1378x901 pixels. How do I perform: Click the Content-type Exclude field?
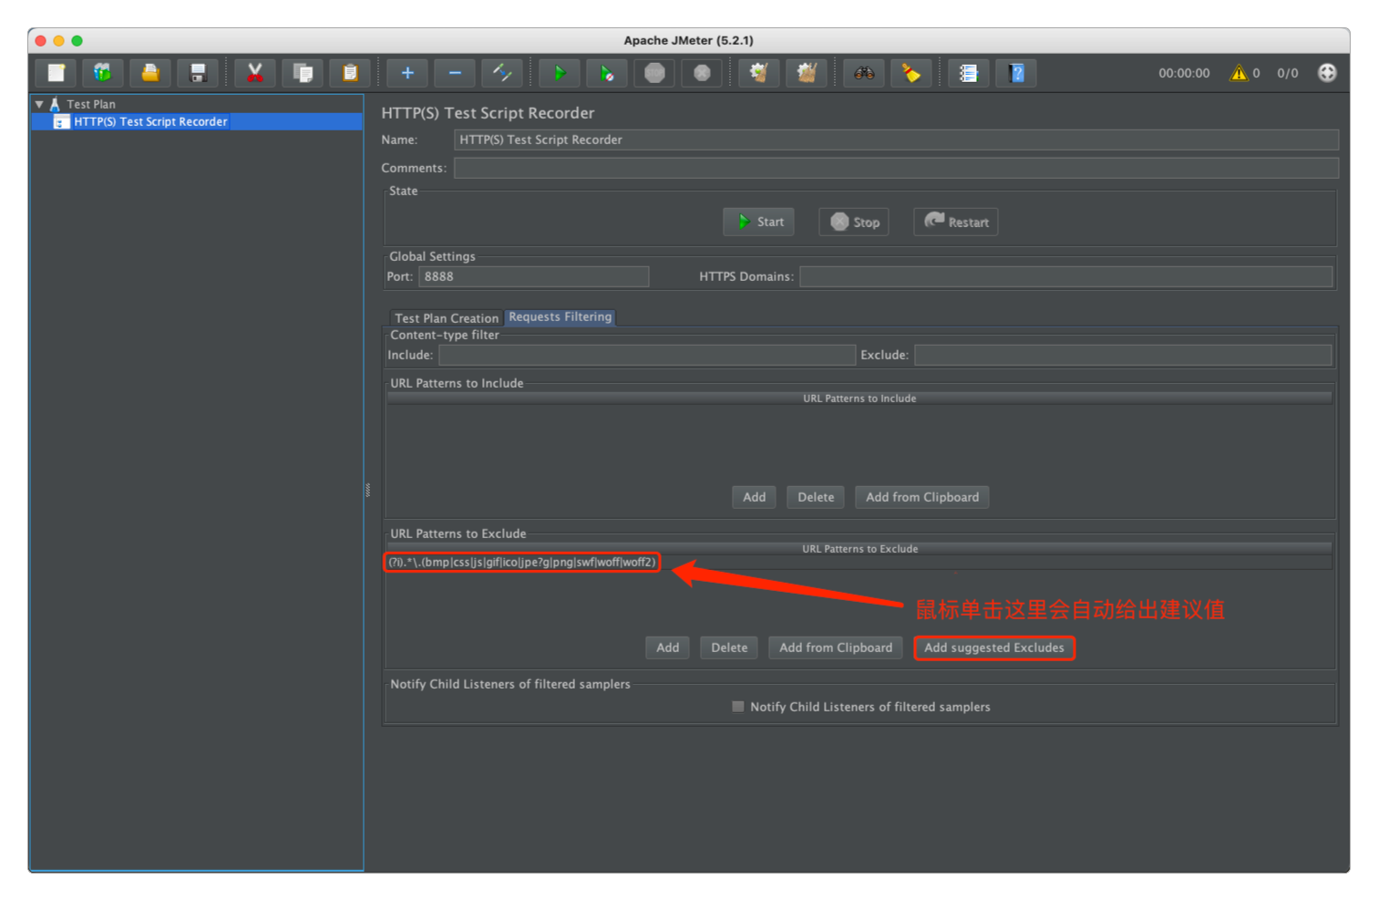click(1123, 355)
